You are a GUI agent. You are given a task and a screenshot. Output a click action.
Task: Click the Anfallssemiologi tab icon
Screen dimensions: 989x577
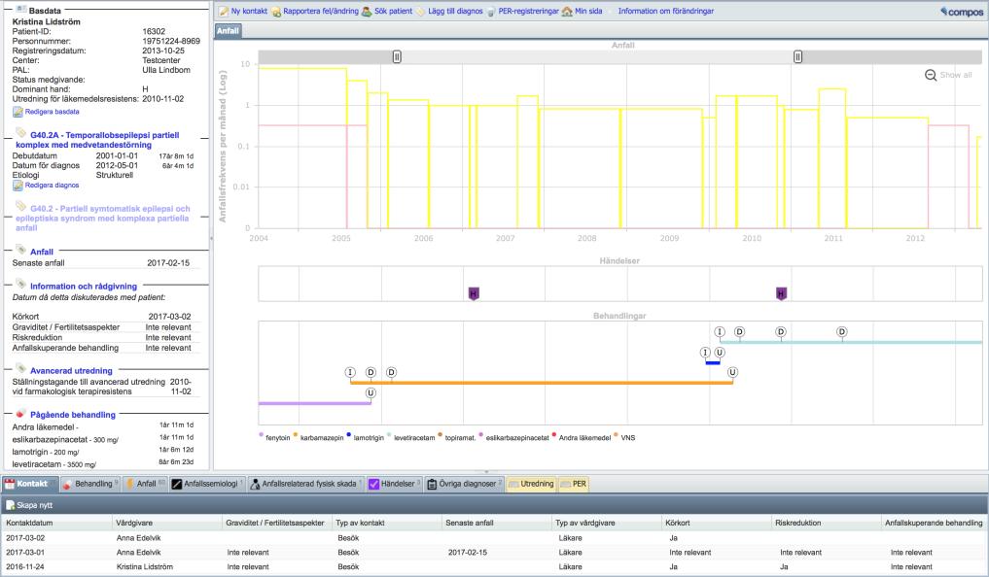pyautogui.click(x=177, y=484)
